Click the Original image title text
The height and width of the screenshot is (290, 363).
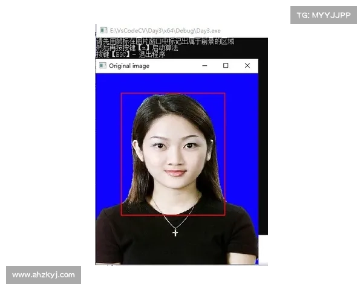click(129, 66)
